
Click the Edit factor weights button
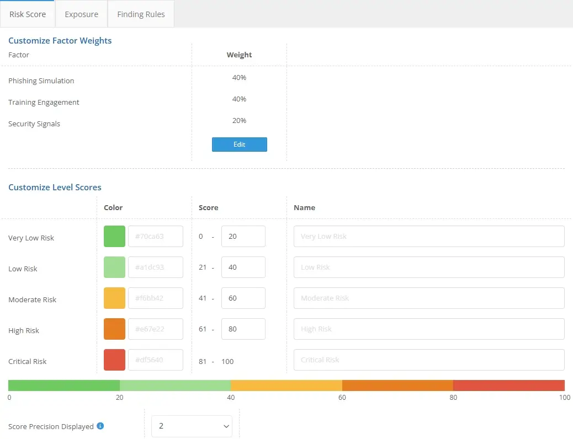click(x=239, y=144)
